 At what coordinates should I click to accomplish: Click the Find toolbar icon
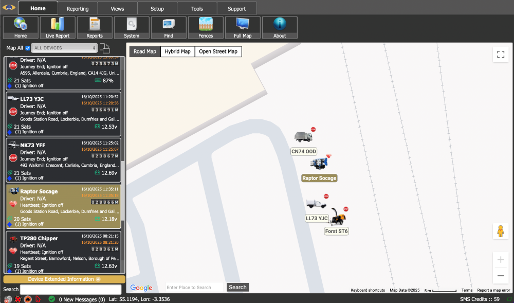pyautogui.click(x=169, y=28)
